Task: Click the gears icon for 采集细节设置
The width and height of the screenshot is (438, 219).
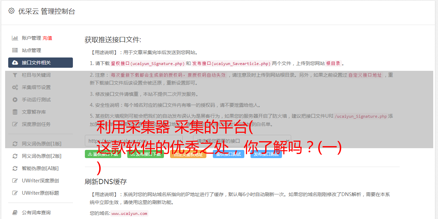Action: pyautogui.click(x=15, y=87)
